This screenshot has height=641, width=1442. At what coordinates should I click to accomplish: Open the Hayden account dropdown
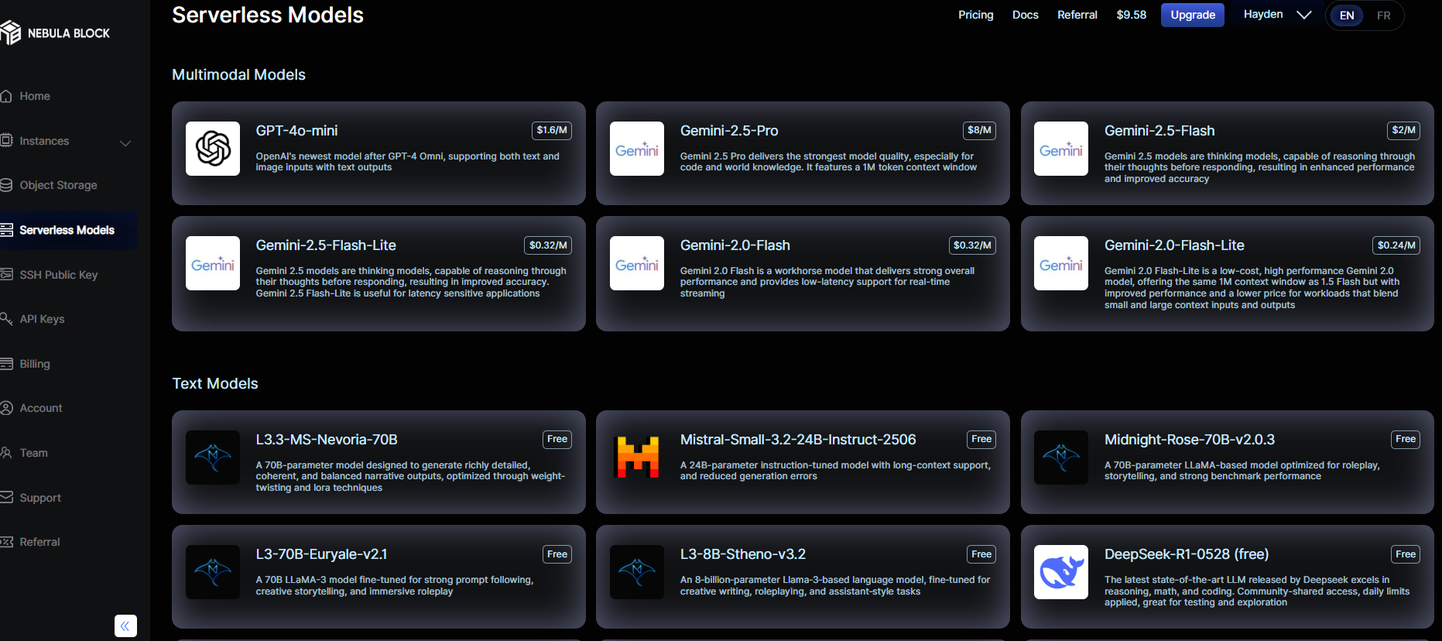pyautogui.click(x=1277, y=15)
